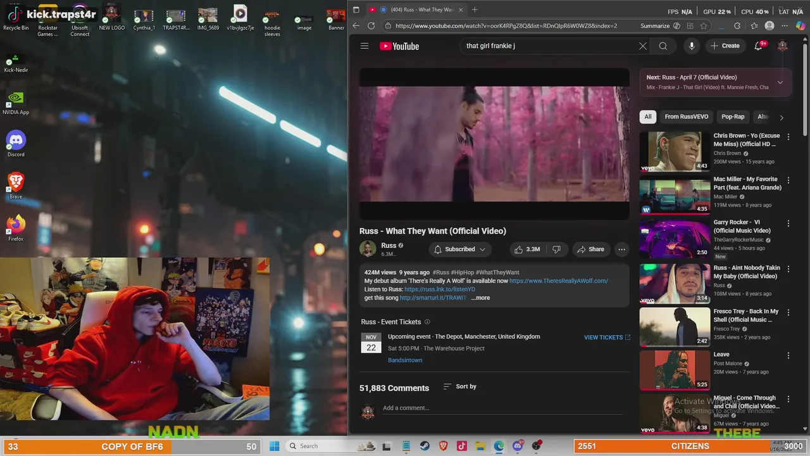Add this page to browser favorites
Image resolution: width=810 pixels, height=456 pixels.
[x=703, y=26]
